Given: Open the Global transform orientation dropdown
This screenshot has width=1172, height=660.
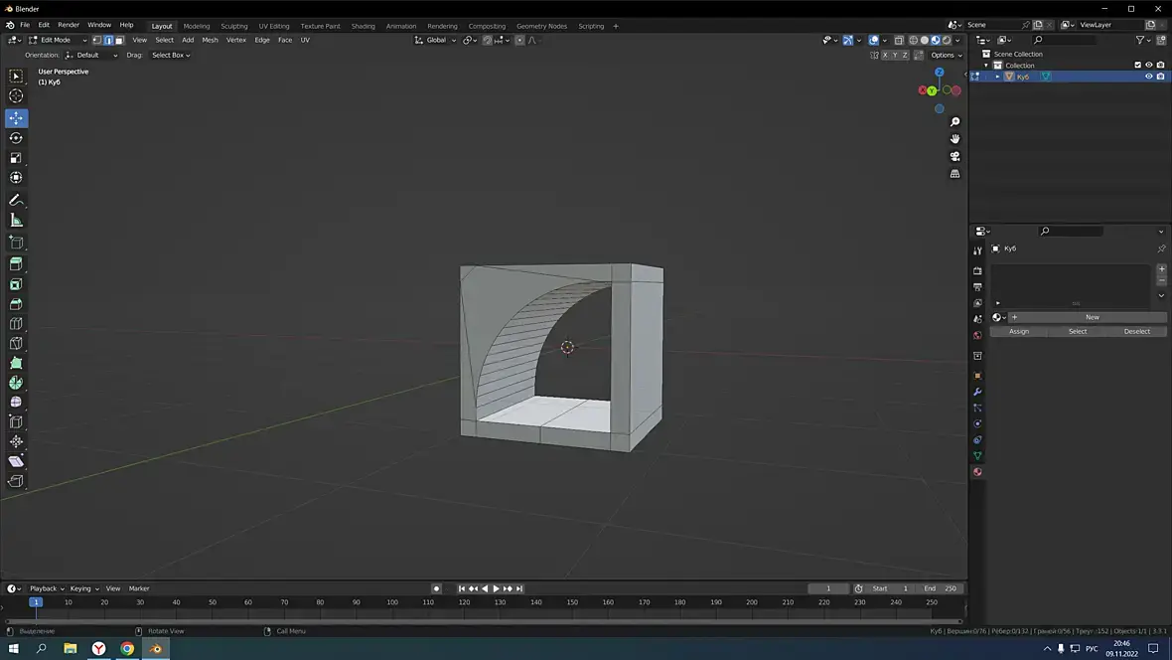Looking at the screenshot, I should (436, 41).
